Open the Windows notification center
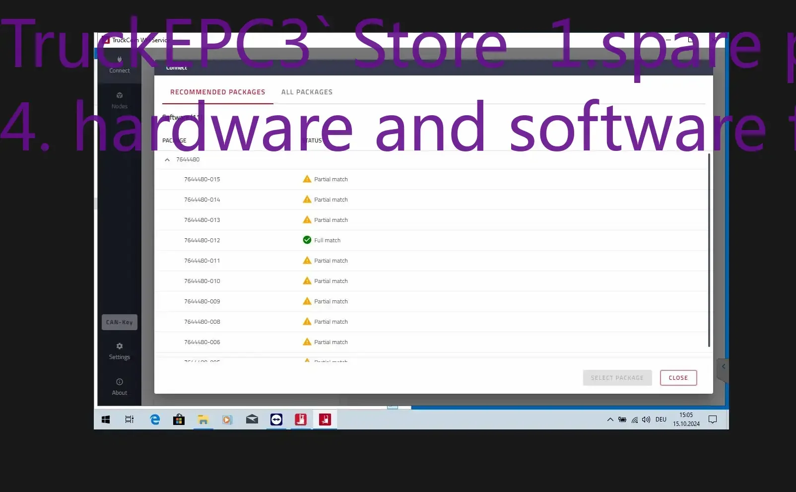This screenshot has height=492, width=796. coord(713,420)
